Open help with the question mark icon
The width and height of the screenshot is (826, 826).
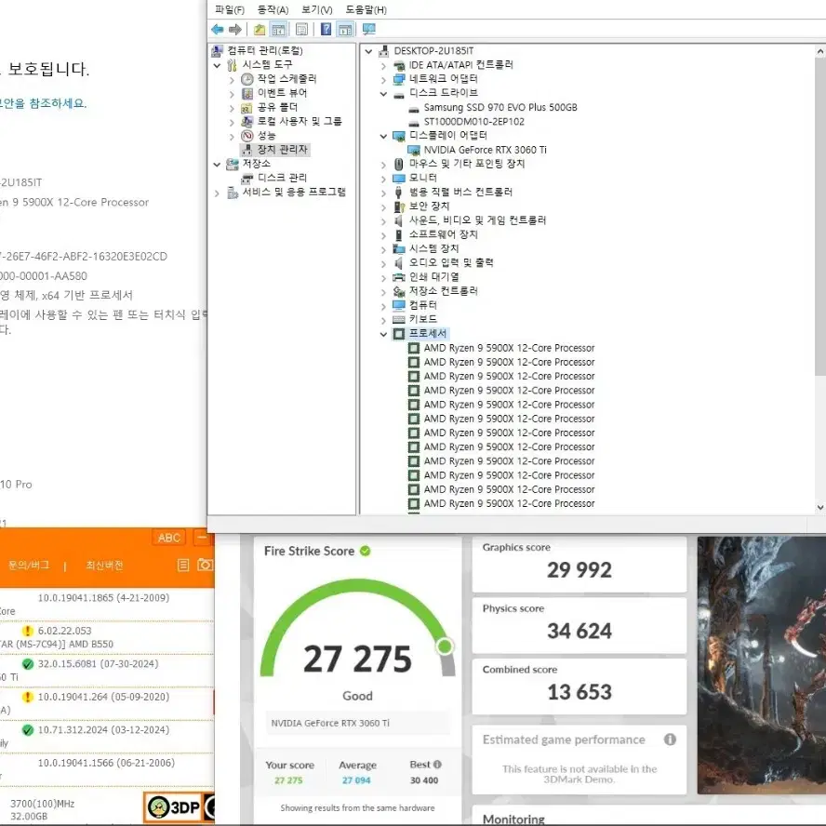[326, 30]
